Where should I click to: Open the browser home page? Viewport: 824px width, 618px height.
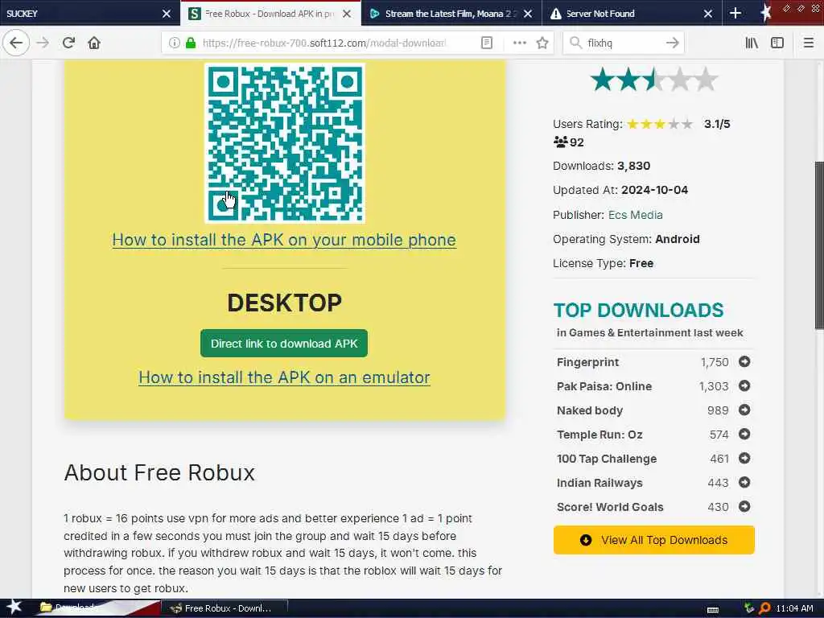94,43
